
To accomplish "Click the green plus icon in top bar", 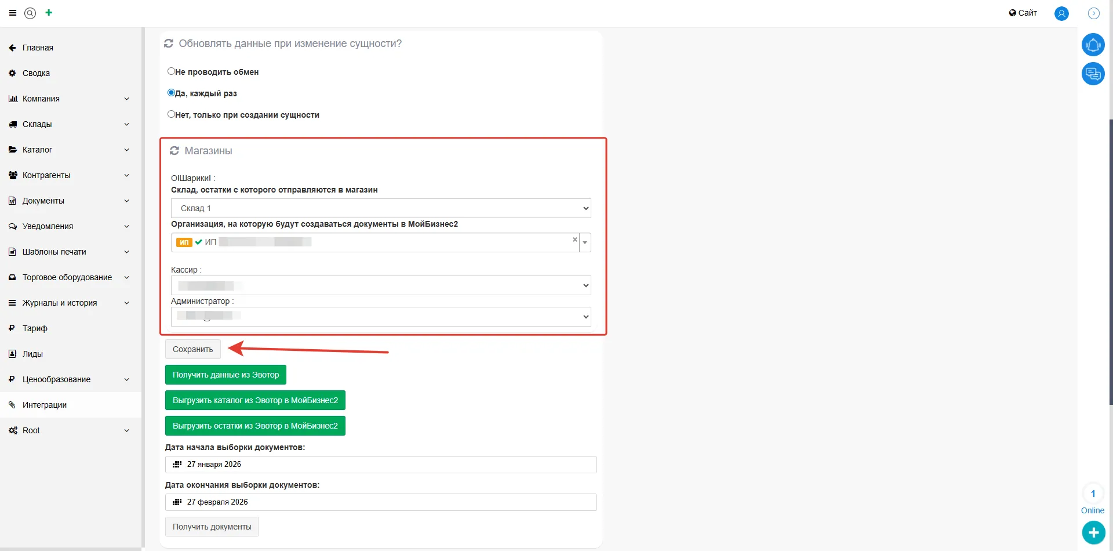I will [x=49, y=13].
